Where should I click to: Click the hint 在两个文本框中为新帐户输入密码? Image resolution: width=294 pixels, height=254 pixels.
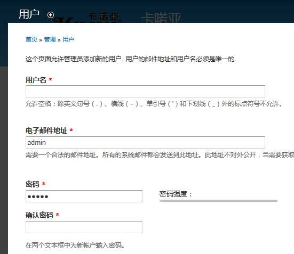[x=75, y=245]
